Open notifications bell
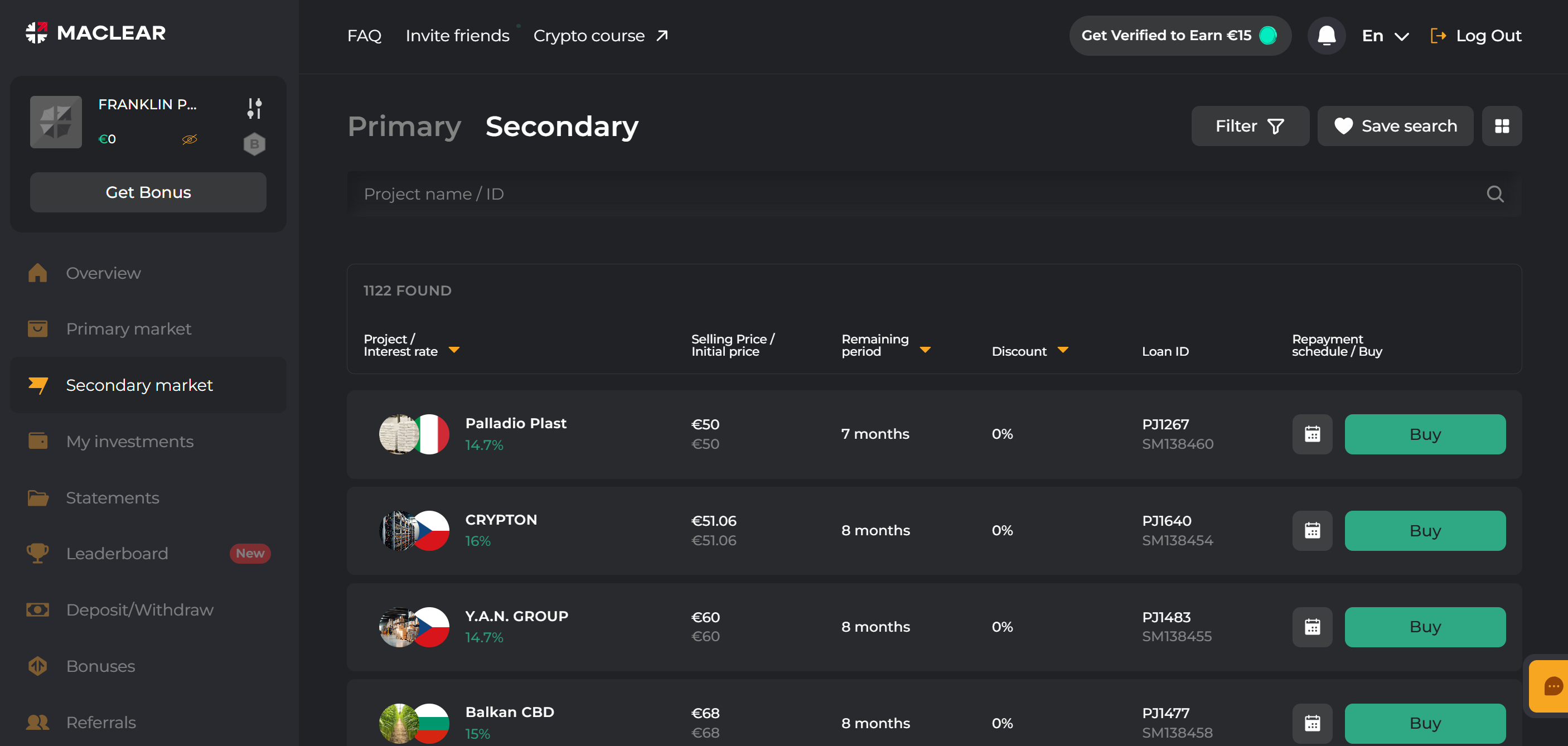The width and height of the screenshot is (1568, 746). [1327, 36]
